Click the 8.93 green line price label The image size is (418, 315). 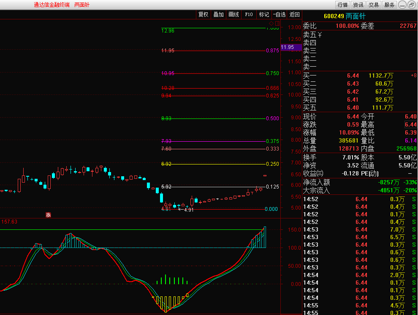pyautogui.click(x=166, y=118)
